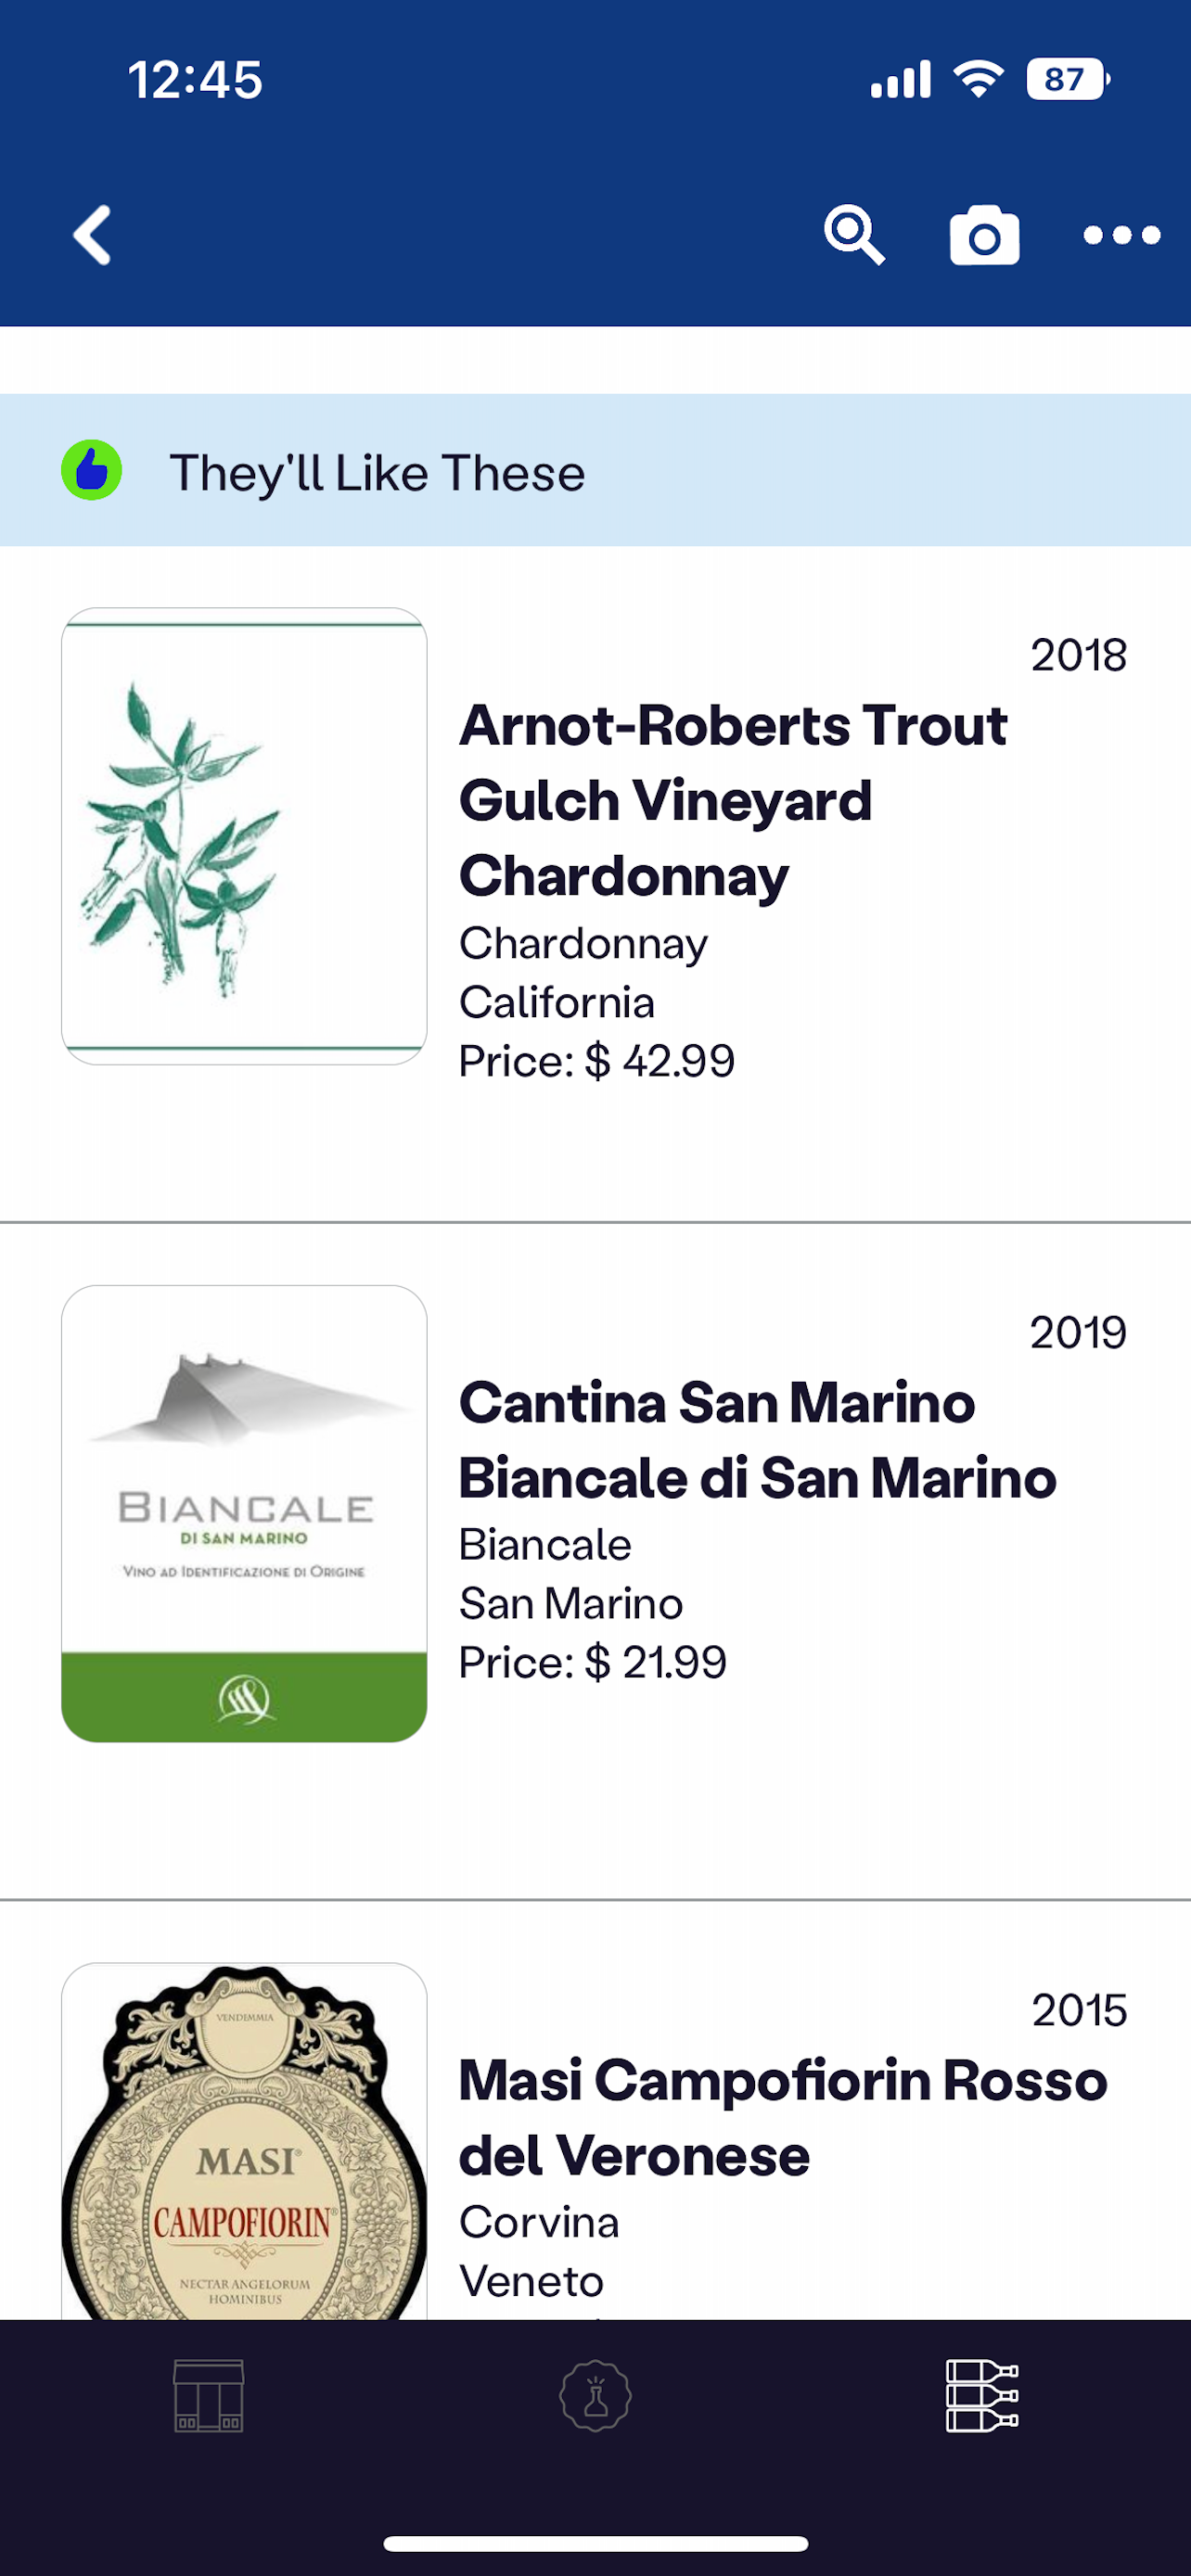Select the wine bottles cellar tab
Screen dimensions: 1191x2576
coord(982,2396)
